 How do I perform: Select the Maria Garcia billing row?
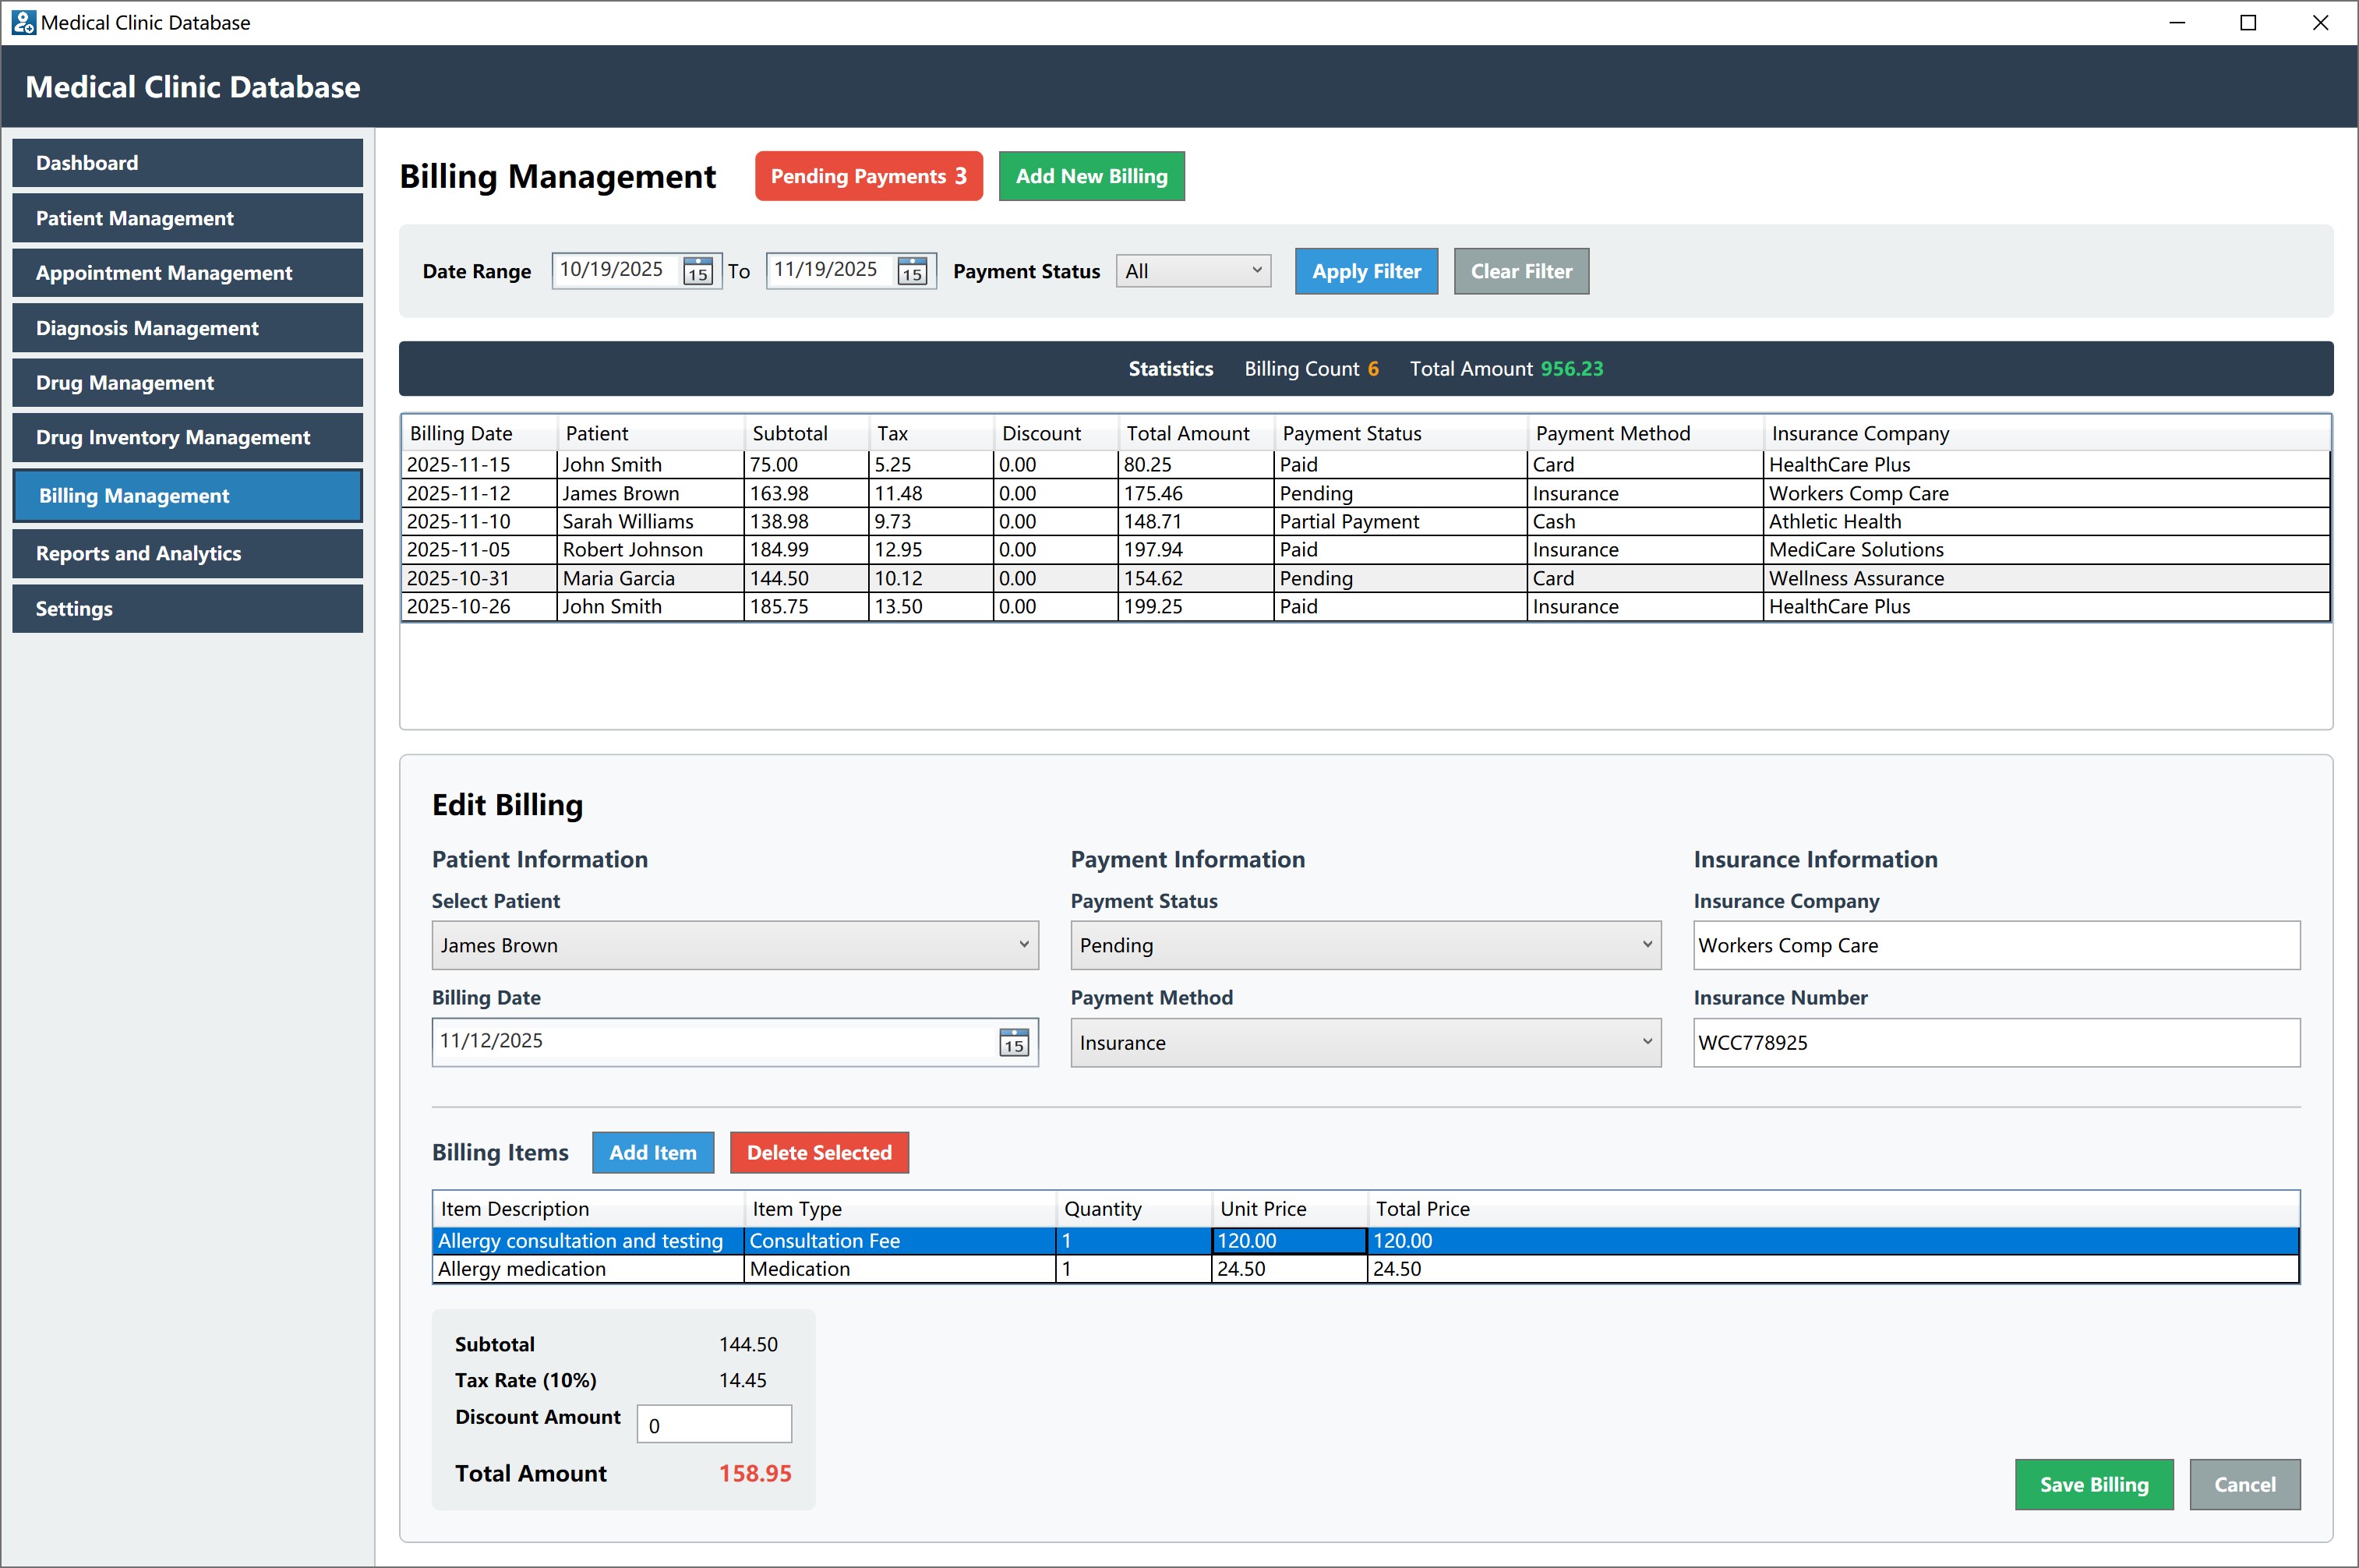point(618,578)
